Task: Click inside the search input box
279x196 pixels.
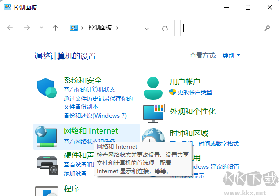Action: pyautogui.click(x=229, y=28)
